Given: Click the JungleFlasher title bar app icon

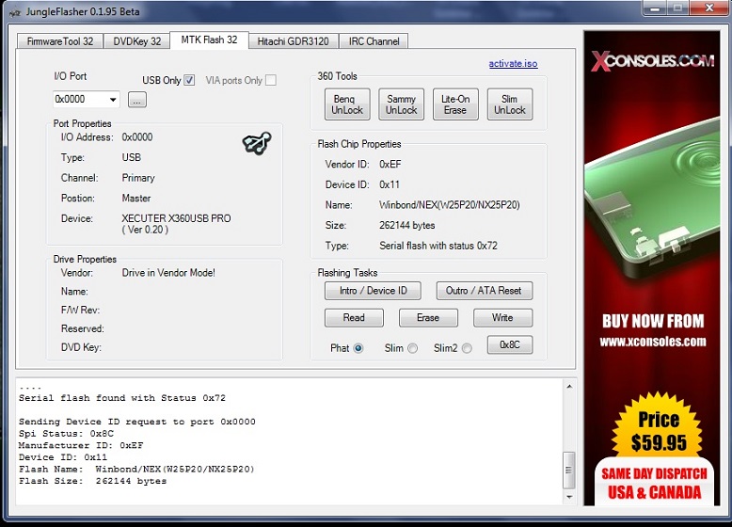Looking at the screenshot, I should pyautogui.click(x=15, y=12).
